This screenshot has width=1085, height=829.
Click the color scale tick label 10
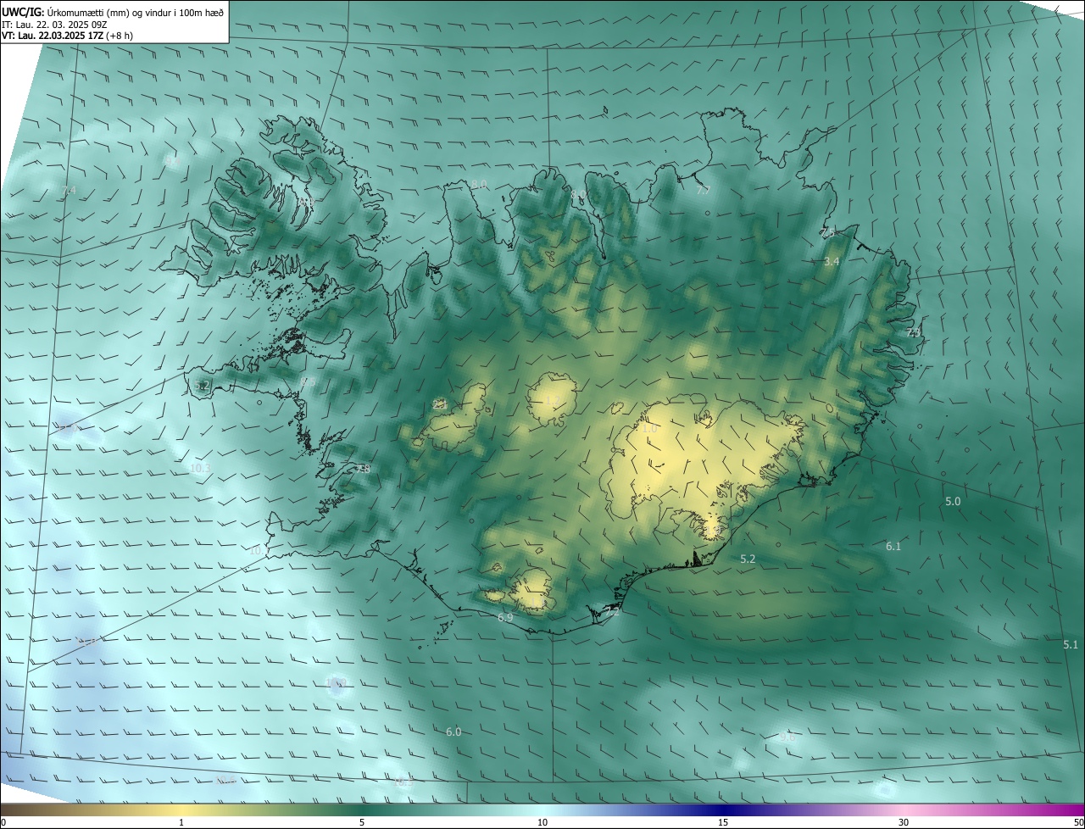pos(542,823)
